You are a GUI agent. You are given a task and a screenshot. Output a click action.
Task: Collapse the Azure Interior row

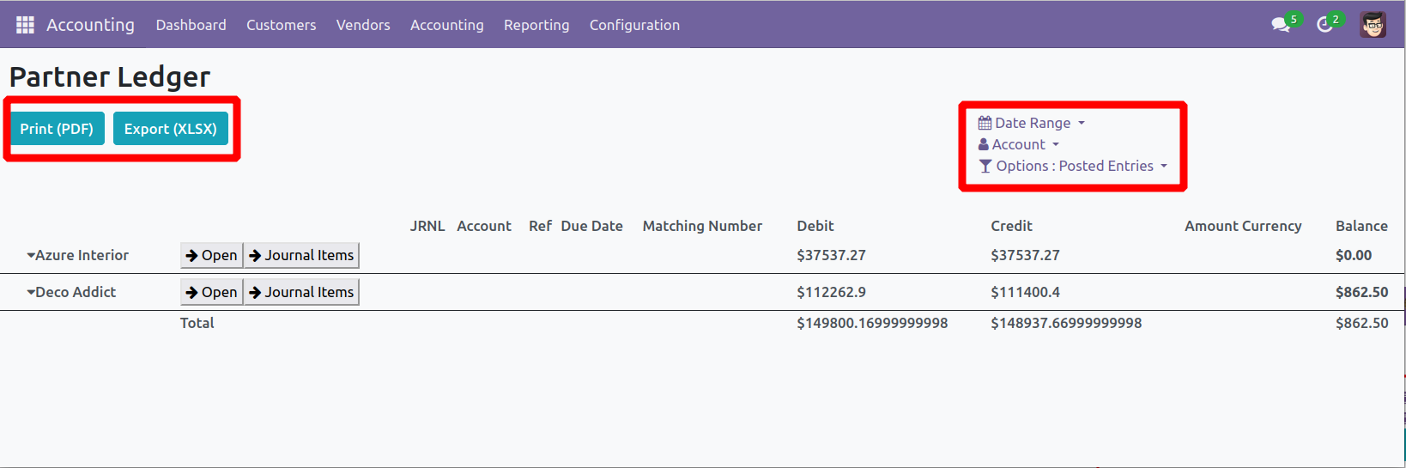tap(31, 255)
